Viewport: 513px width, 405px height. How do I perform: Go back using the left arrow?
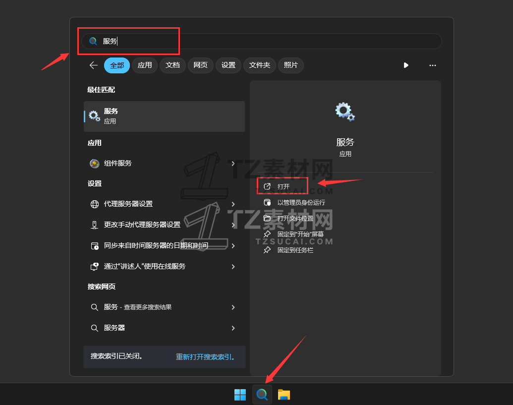pos(94,65)
